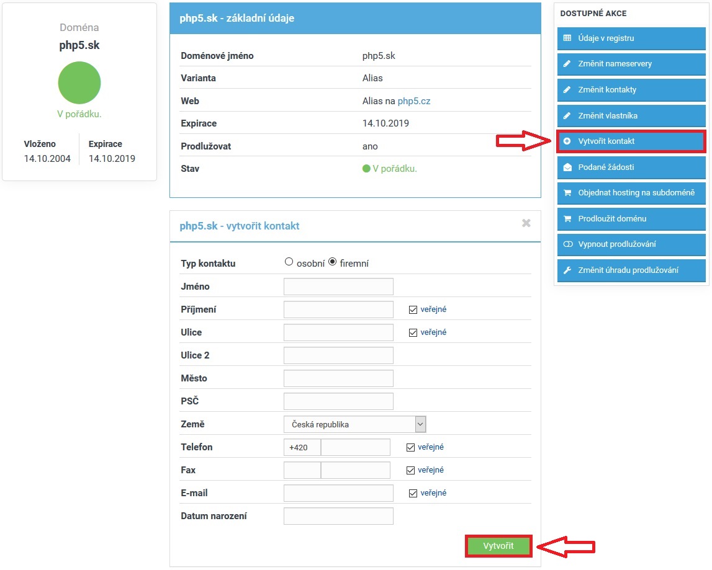Click the plus icon on Vytvořit kontakt

click(x=567, y=141)
